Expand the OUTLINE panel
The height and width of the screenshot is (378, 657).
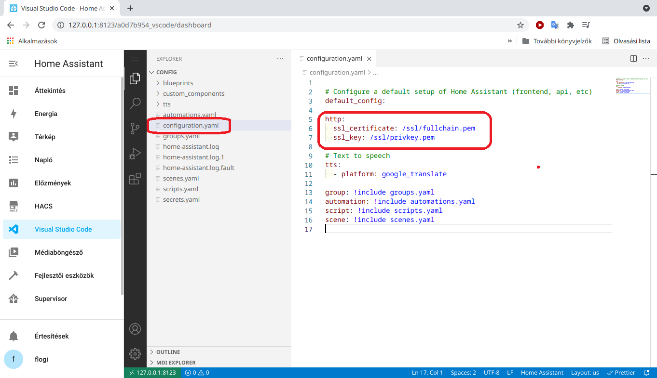(219, 352)
